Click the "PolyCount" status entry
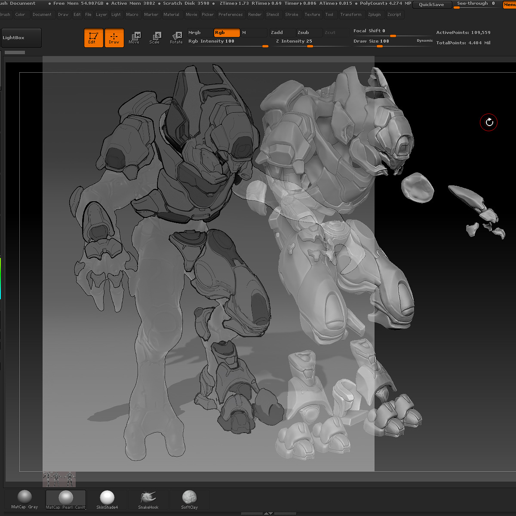Screen dimensions: 516x516 (386, 3)
